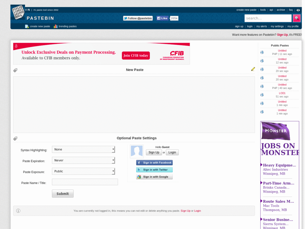Open the Syntax Highlighting dropdown
Image resolution: width=305 pixels, height=229 pixels.
coord(83,149)
